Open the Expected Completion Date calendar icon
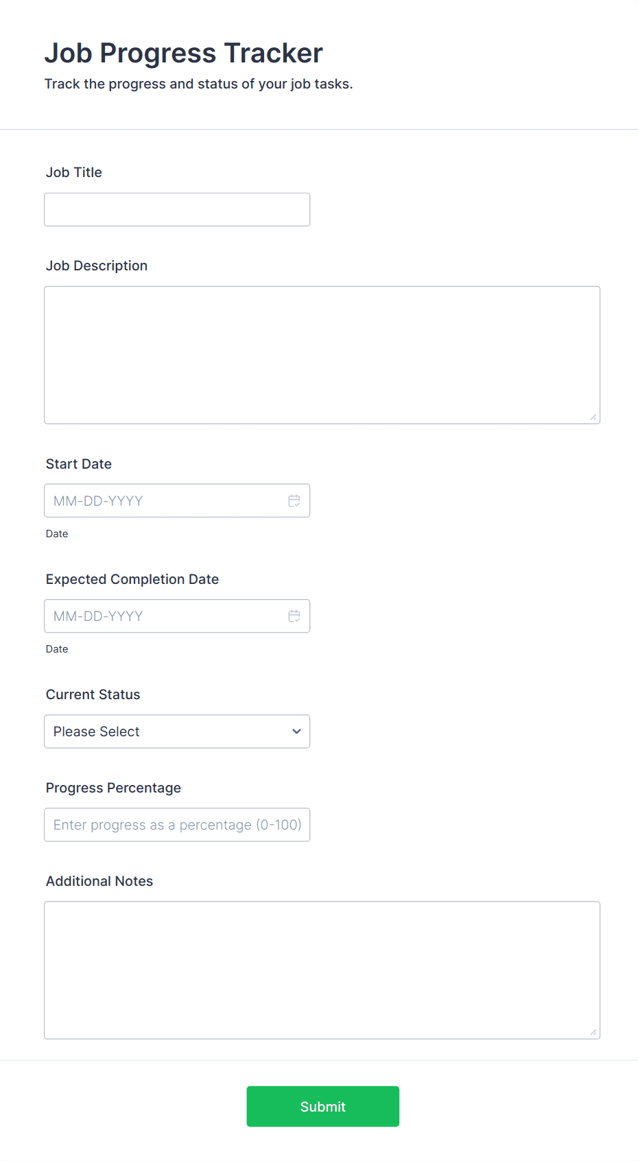This screenshot has height=1161, width=638. coord(294,616)
